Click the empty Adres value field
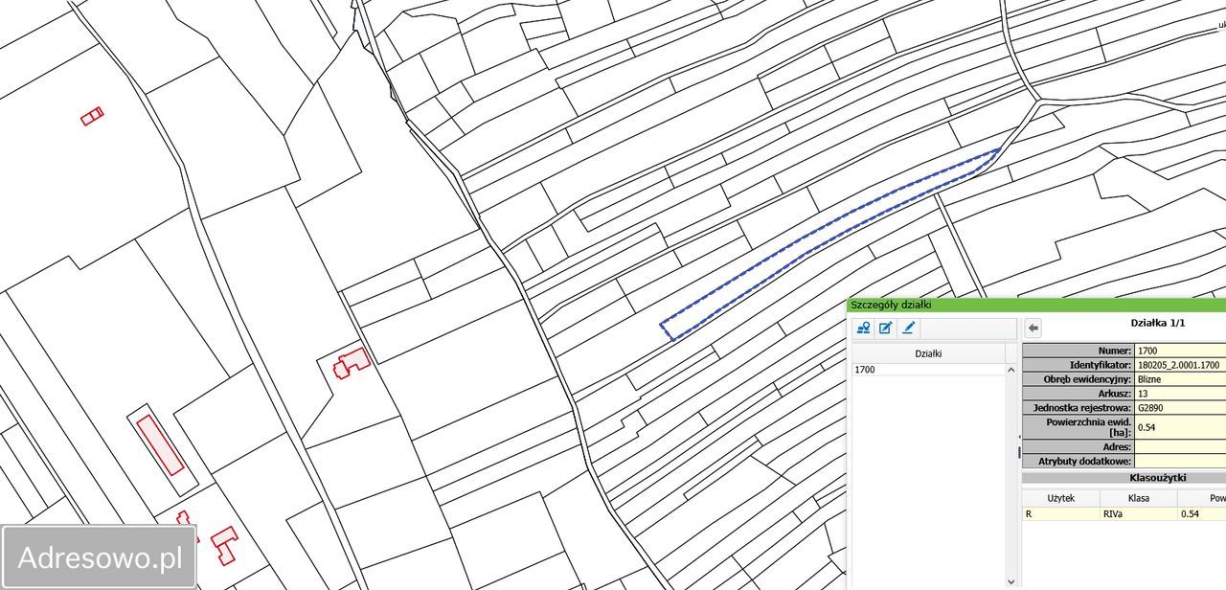 point(1180,447)
